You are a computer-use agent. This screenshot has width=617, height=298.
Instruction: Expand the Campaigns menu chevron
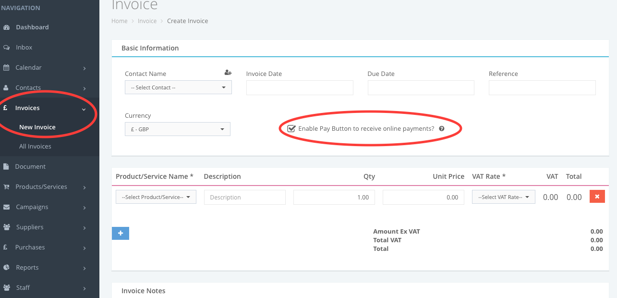(85, 208)
